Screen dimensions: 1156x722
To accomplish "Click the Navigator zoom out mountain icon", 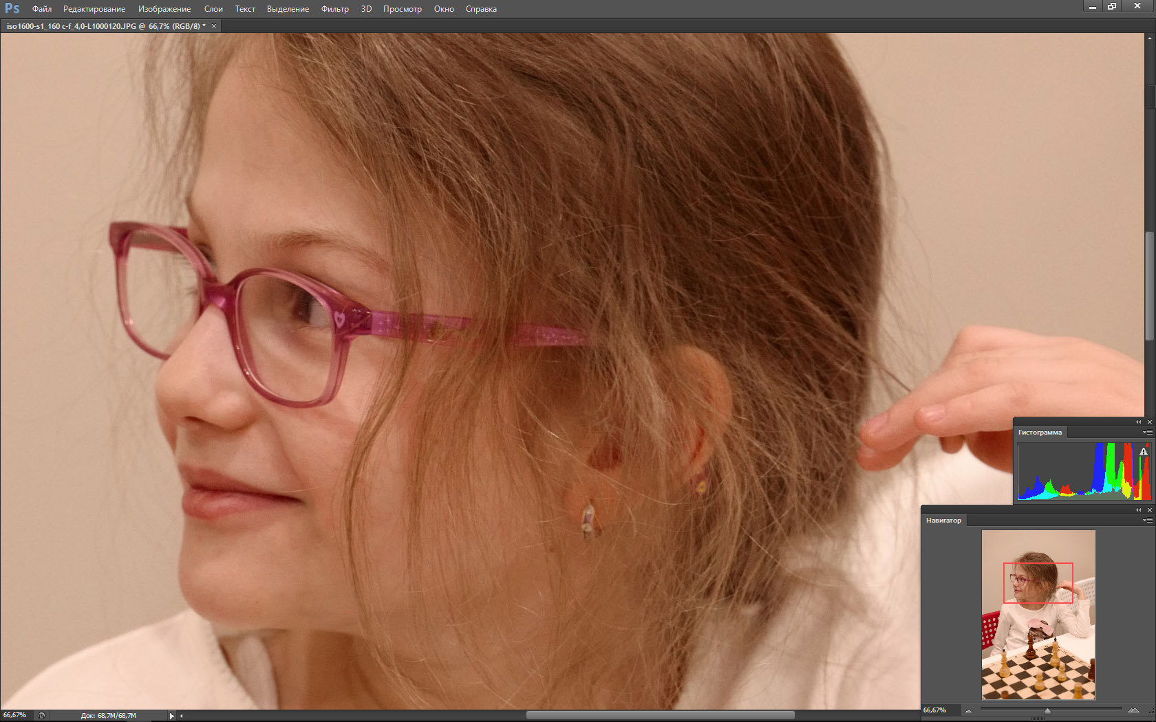I will (x=968, y=710).
